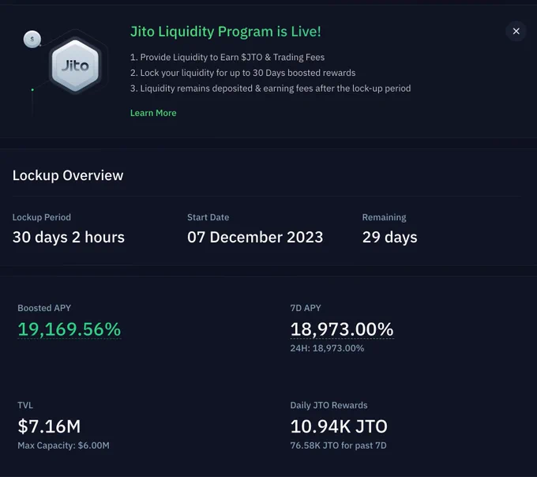Click the '24H: 18,973.00%' text
Image resolution: width=537 pixels, height=477 pixels.
click(327, 348)
